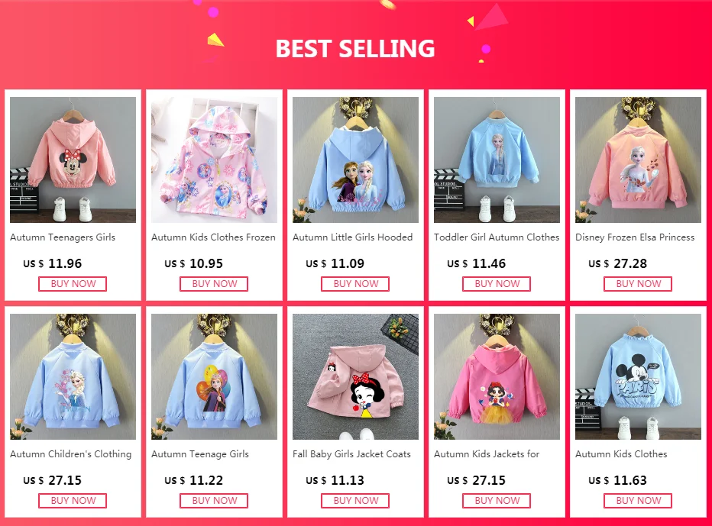The height and width of the screenshot is (526, 712).
Task: Open the peach Elsa princess jacket image
Action: [638, 160]
